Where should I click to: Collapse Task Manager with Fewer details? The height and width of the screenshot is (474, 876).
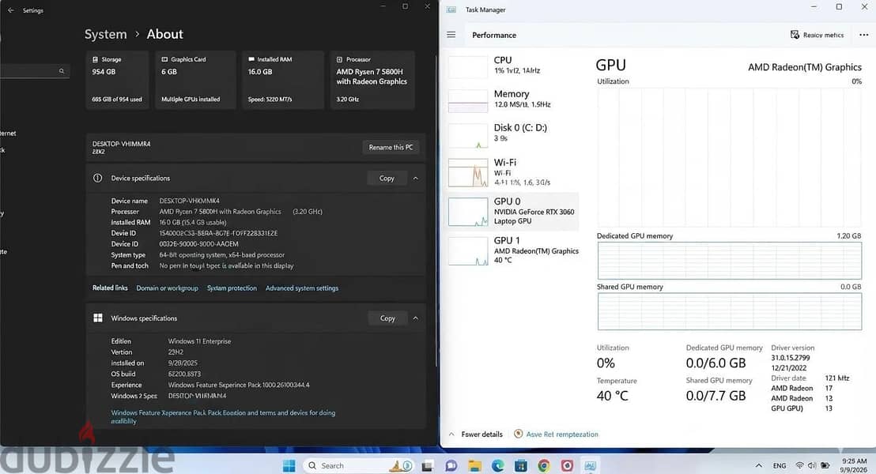coord(476,434)
